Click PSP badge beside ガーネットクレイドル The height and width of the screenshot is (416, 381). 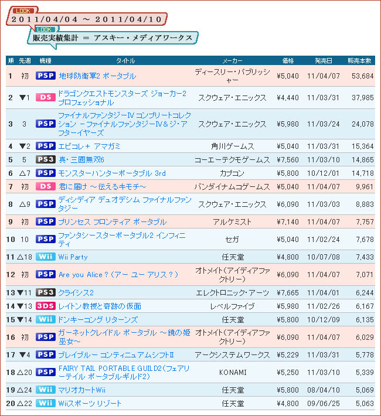[46, 337]
